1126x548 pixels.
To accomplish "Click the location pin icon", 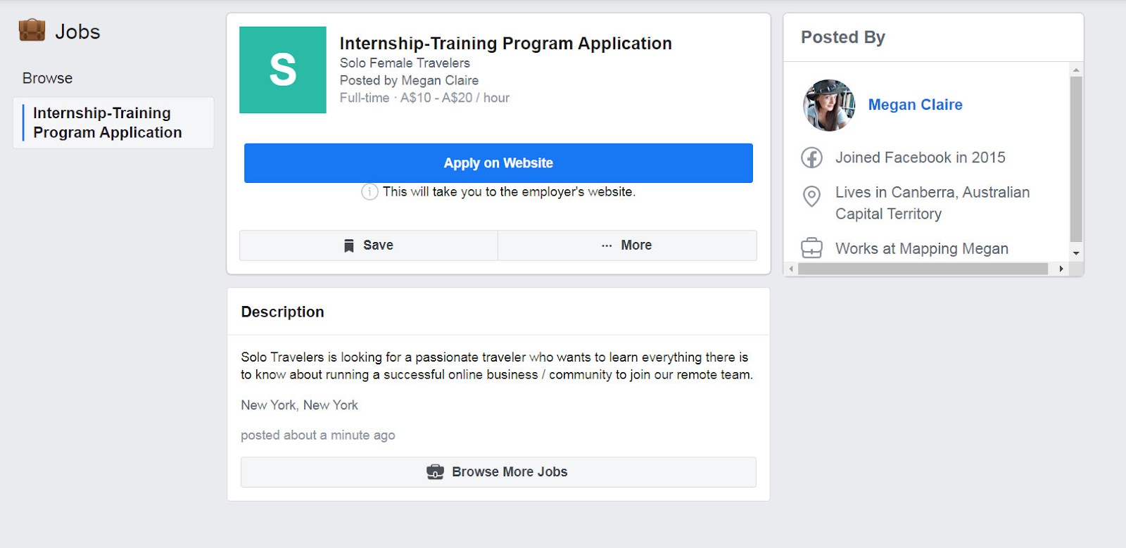I will [811, 196].
